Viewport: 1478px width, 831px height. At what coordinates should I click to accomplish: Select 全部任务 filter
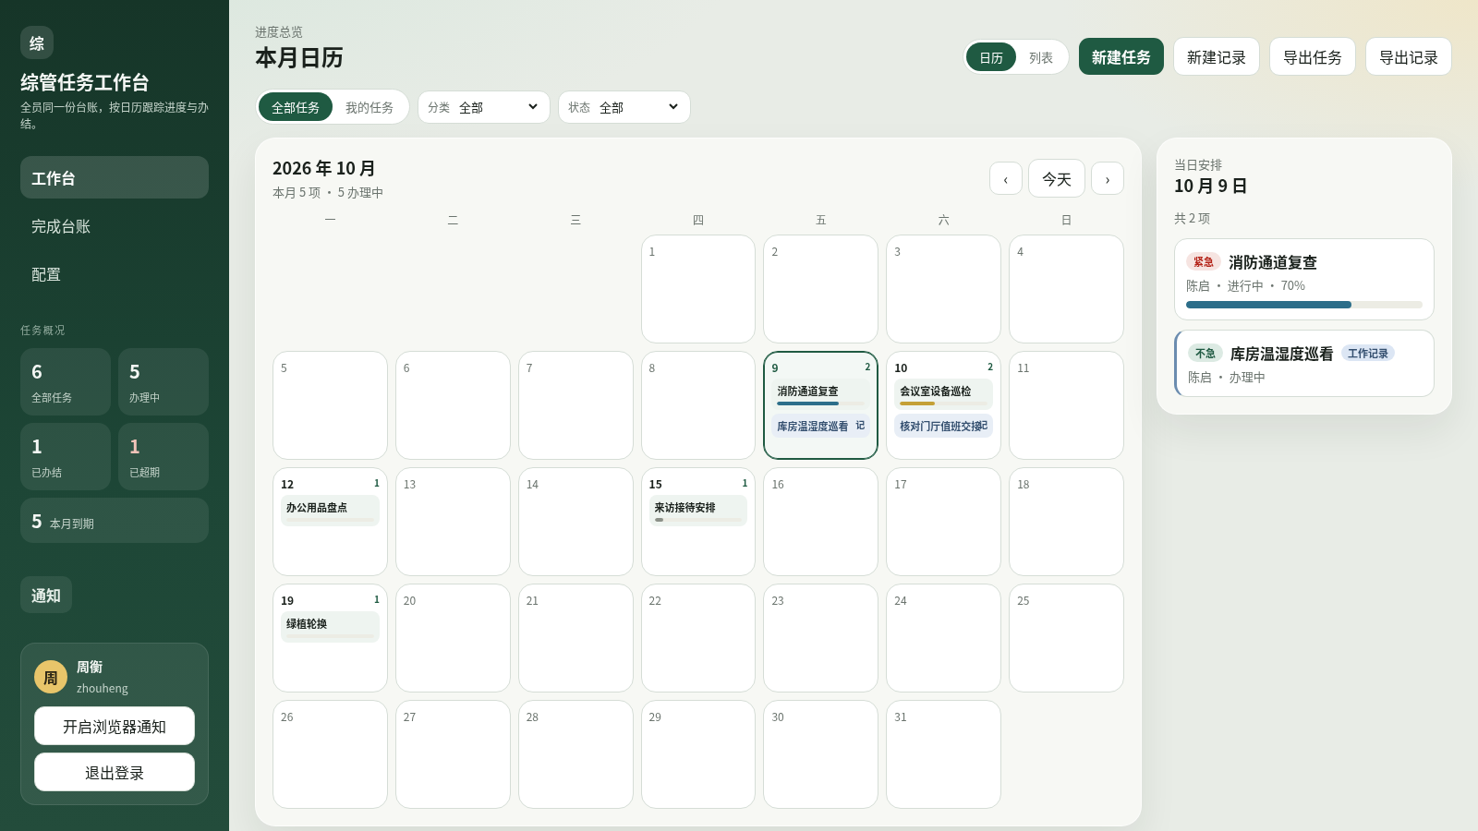(x=296, y=107)
